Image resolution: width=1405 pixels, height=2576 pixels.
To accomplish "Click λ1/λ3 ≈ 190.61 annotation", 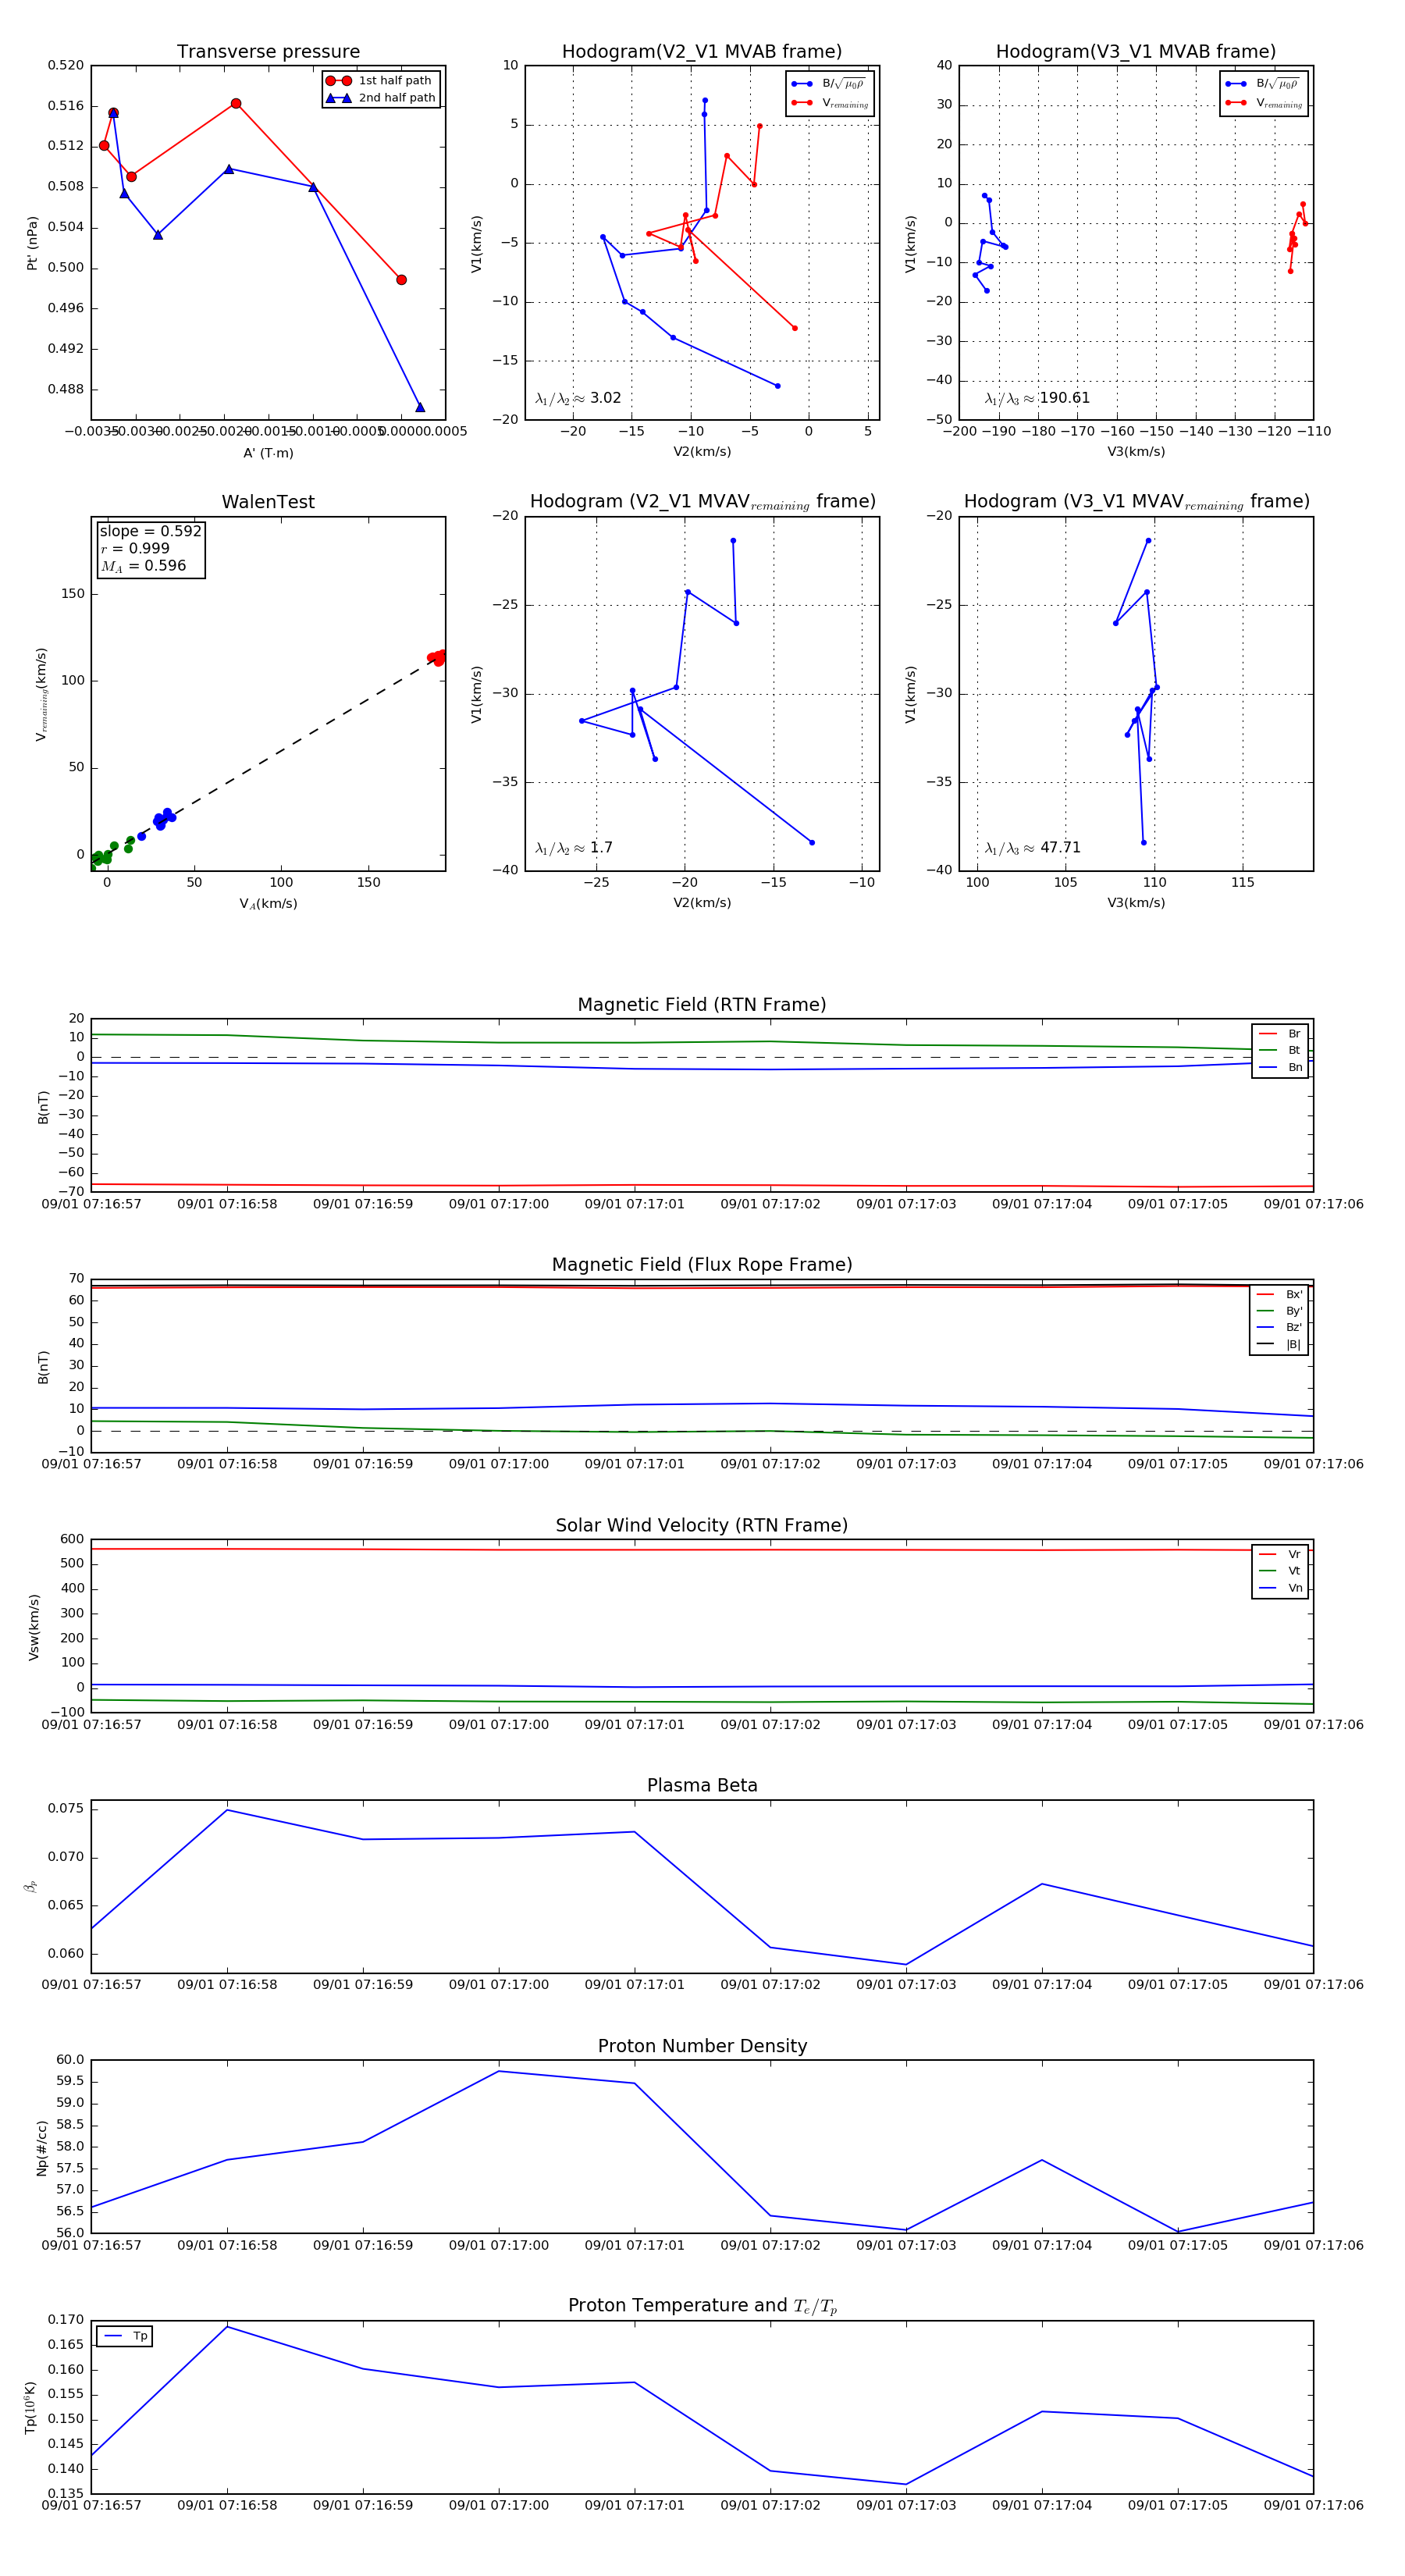I will (x=1037, y=398).
